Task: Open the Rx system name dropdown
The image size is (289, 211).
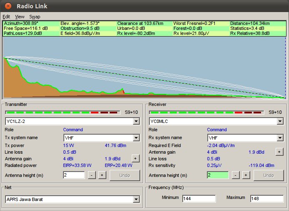Action: point(280,138)
